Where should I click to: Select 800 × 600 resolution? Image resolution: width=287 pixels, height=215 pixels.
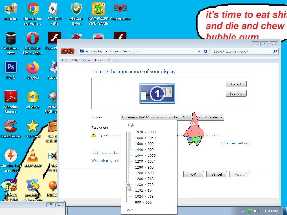143,202
